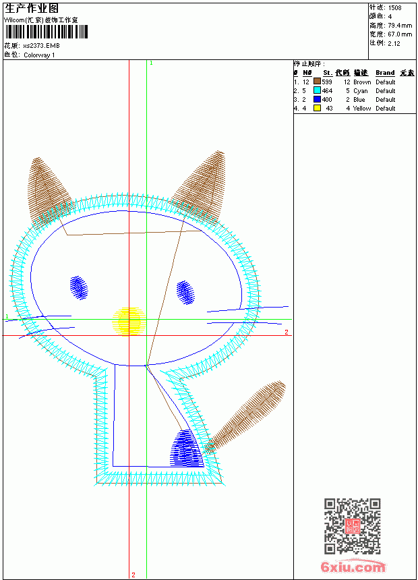Viewport: 418px width, 580px height.
Task: Click the scale value 2.12
Action: tap(394, 43)
